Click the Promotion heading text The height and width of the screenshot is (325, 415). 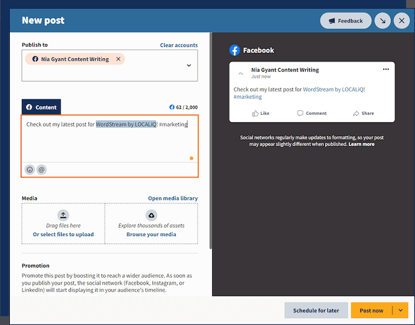(x=36, y=266)
